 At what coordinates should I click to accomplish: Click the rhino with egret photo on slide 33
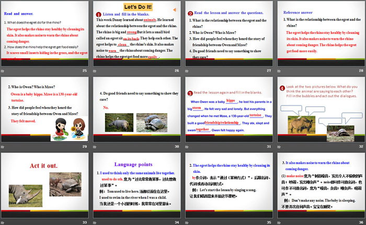point(26,196)
